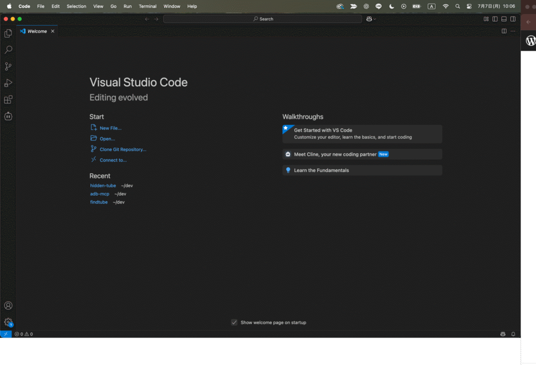Toggle the Focus moon icon in menu bar
536x365 pixels.
[392, 6]
